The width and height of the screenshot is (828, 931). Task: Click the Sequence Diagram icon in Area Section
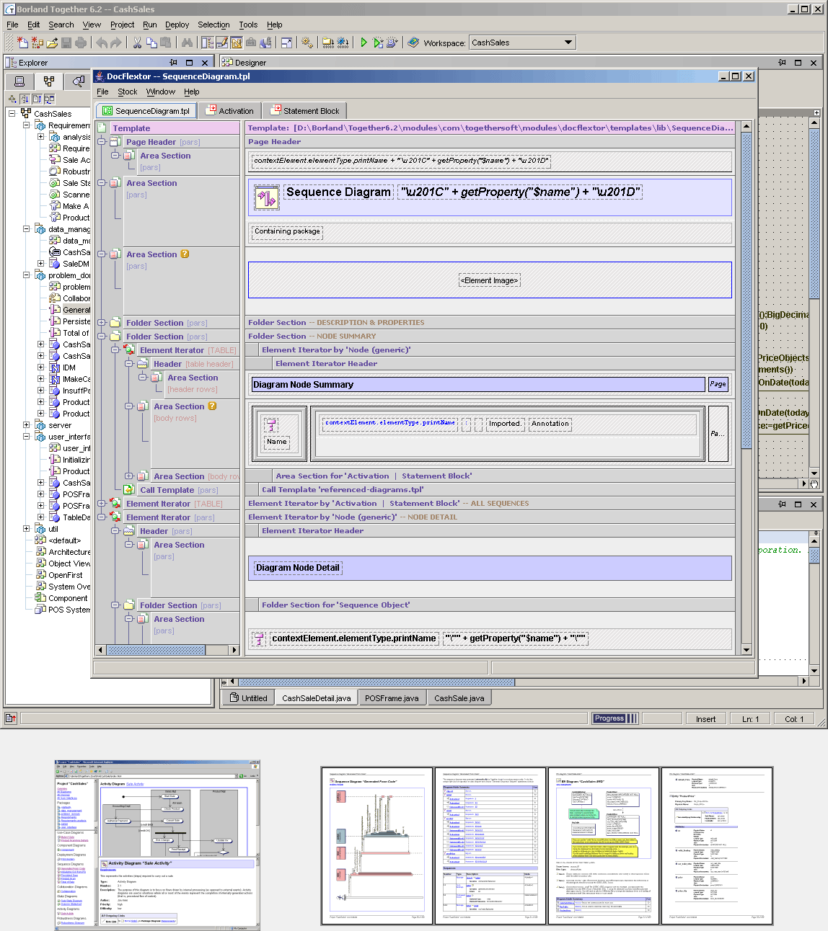[x=266, y=198]
